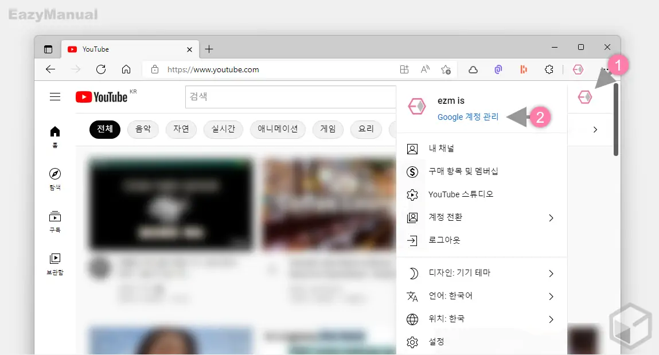Image resolution: width=659 pixels, height=355 pixels.
Task: Click the second video thumbnail in top row
Action: (329, 204)
